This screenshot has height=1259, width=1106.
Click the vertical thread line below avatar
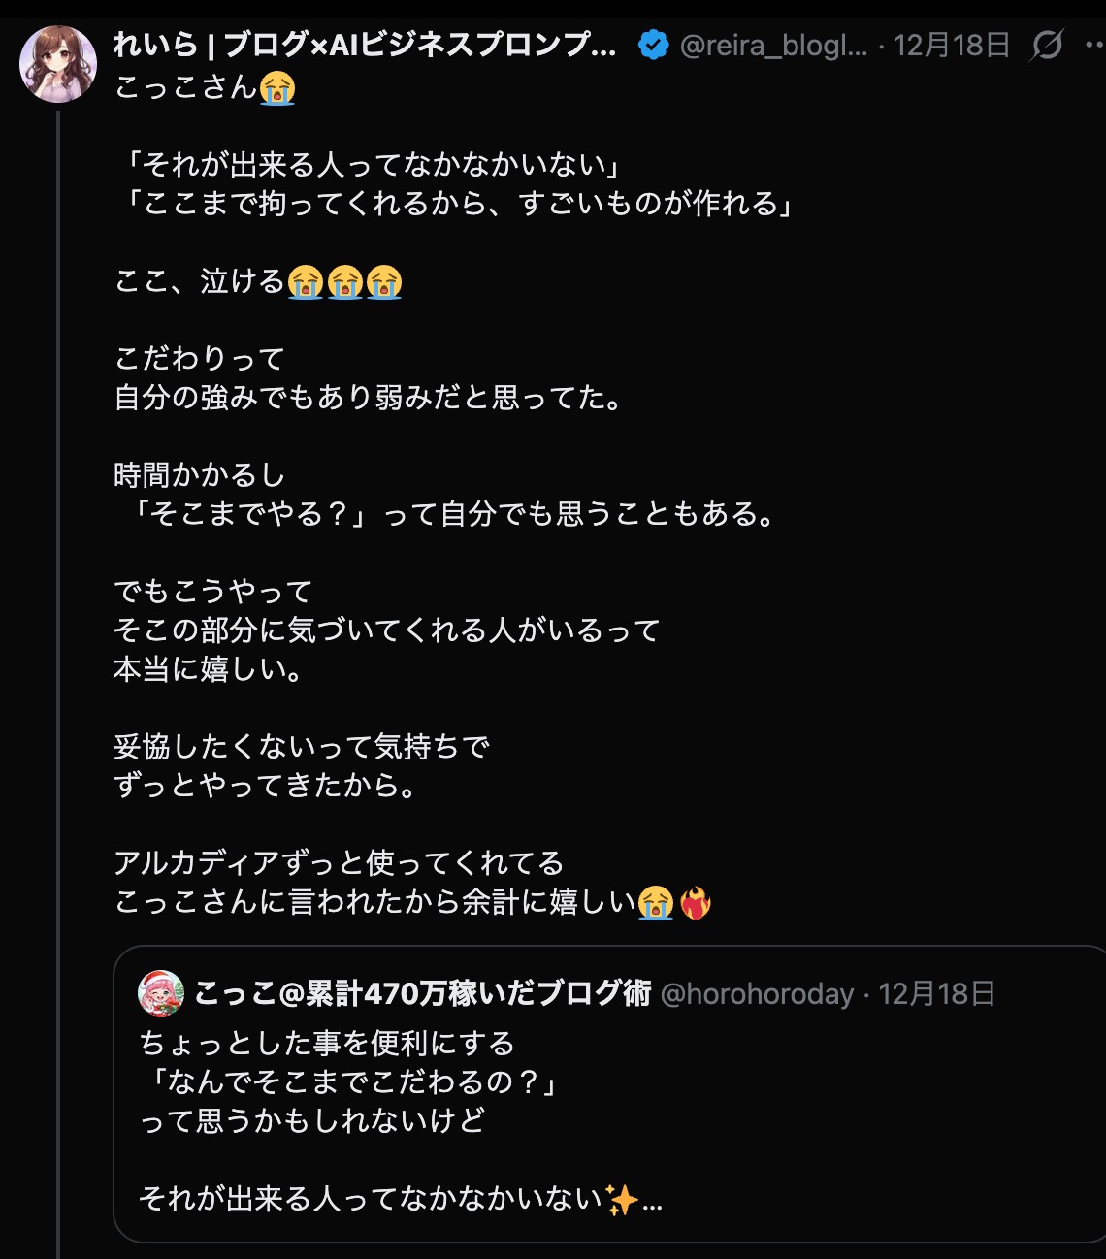58,679
